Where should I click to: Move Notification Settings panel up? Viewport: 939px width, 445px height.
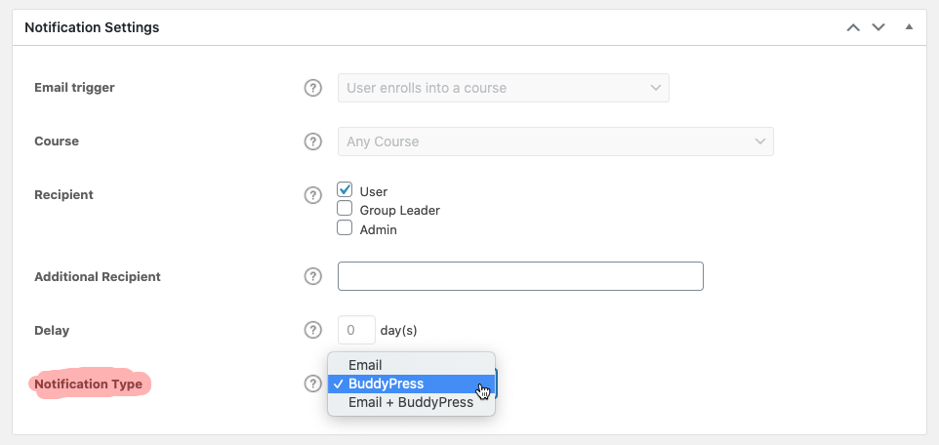853,27
